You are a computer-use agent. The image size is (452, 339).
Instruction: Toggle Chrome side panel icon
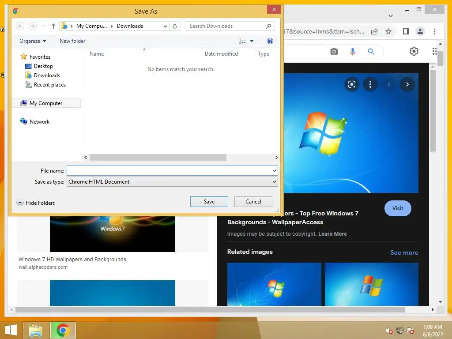[x=406, y=31]
